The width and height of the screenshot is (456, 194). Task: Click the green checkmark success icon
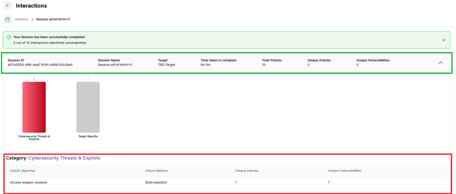pos(9,37)
